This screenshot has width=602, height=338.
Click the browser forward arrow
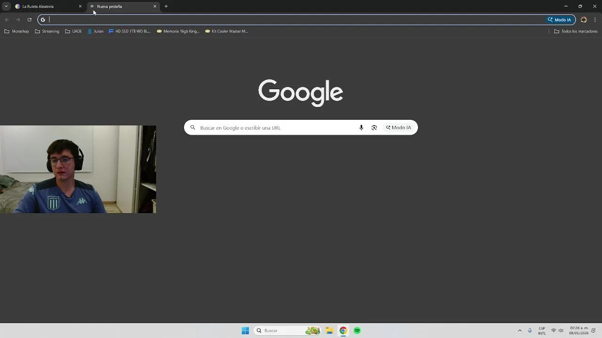point(18,20)
